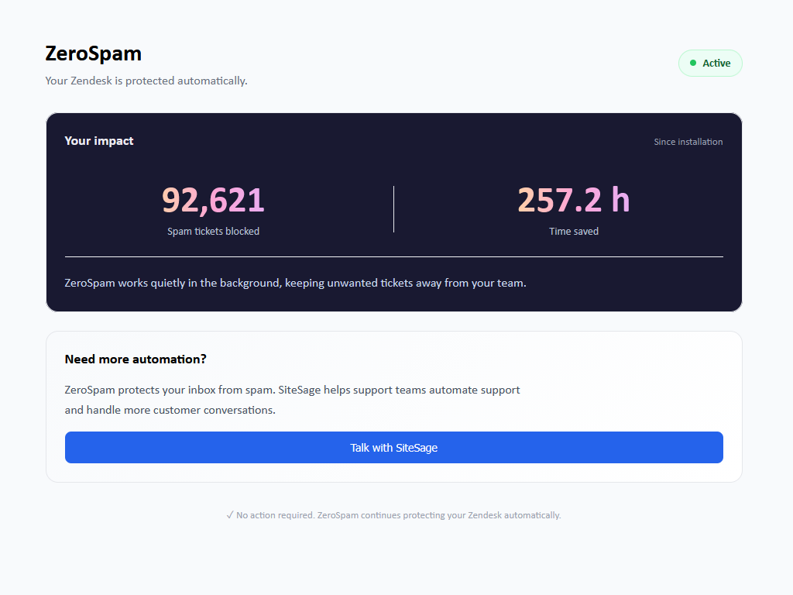793x595 pixels.
Task: Click the 'Need more automation?' heading
Action: pyautogui.click(x=136, y=359)
